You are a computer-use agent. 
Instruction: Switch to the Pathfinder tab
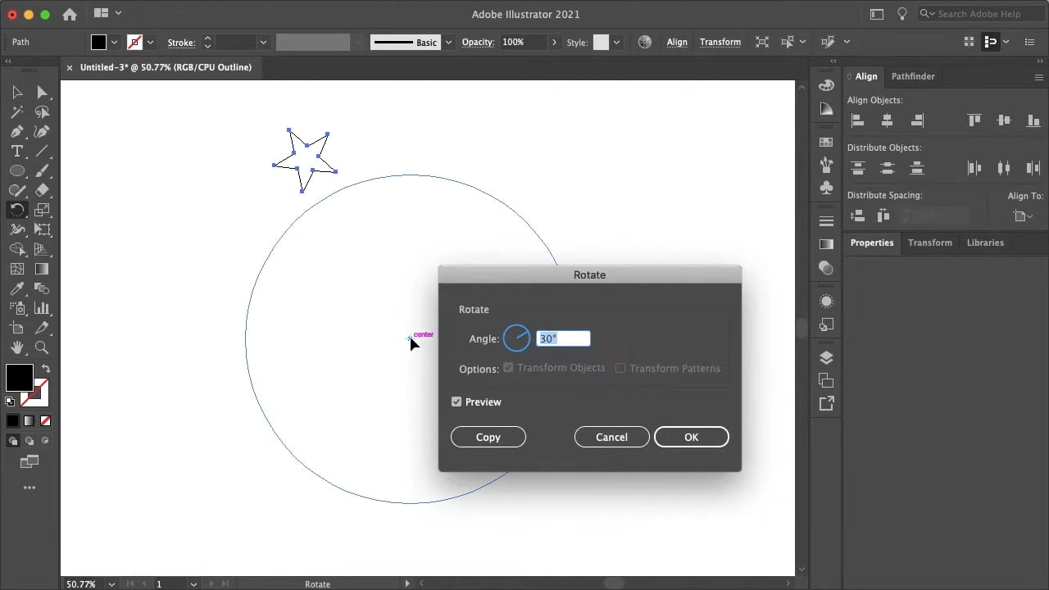(x=913, y=76)
